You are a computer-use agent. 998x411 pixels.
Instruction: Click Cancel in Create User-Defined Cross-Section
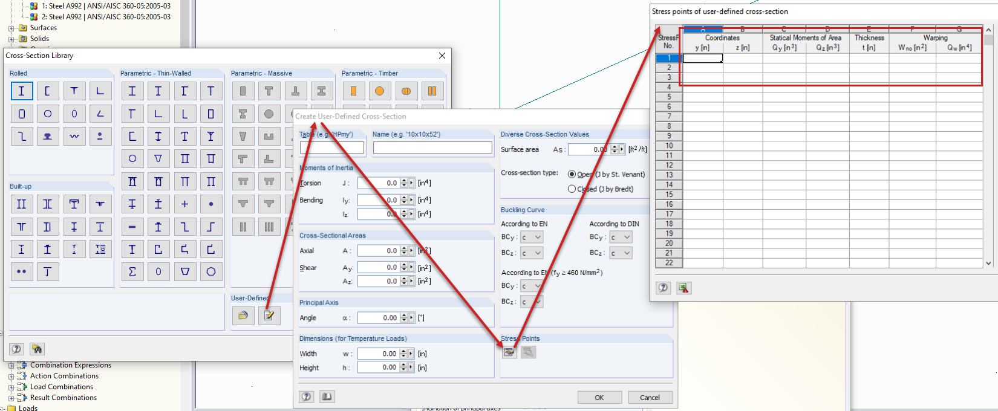(x=650, y=397)
